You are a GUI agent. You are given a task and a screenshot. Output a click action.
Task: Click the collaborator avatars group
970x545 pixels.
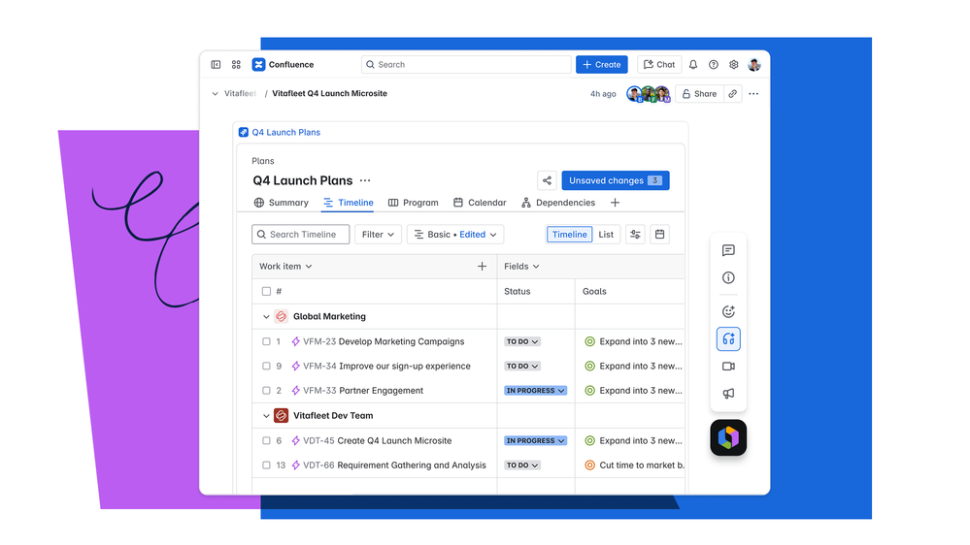[x=649, y=94]
